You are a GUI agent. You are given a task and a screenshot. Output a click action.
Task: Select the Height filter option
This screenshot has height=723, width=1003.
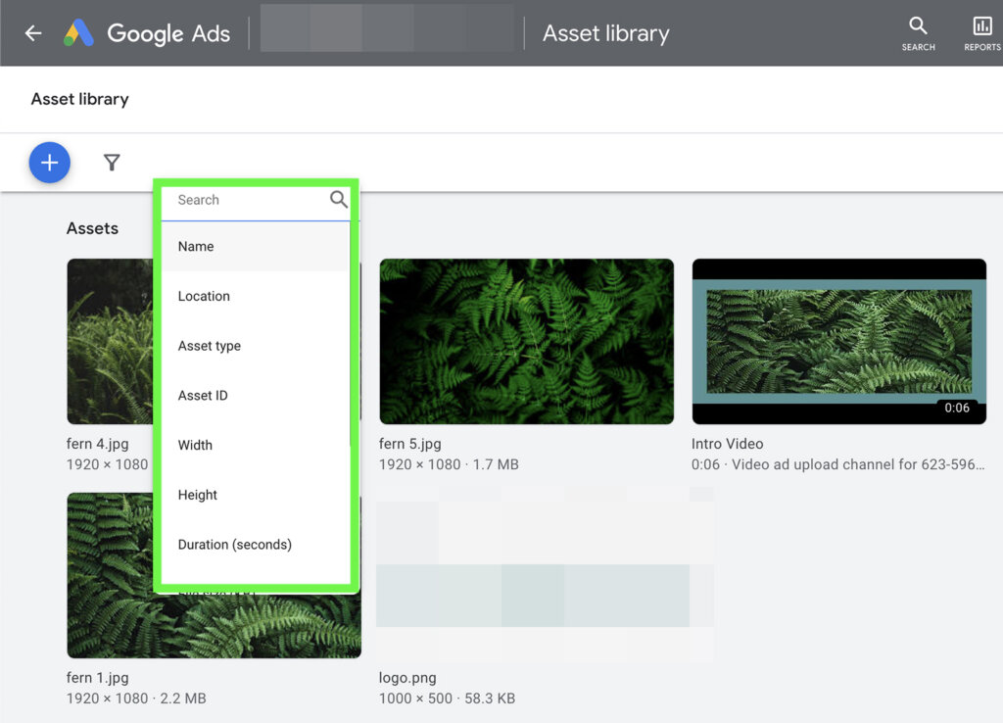[197, 495]
